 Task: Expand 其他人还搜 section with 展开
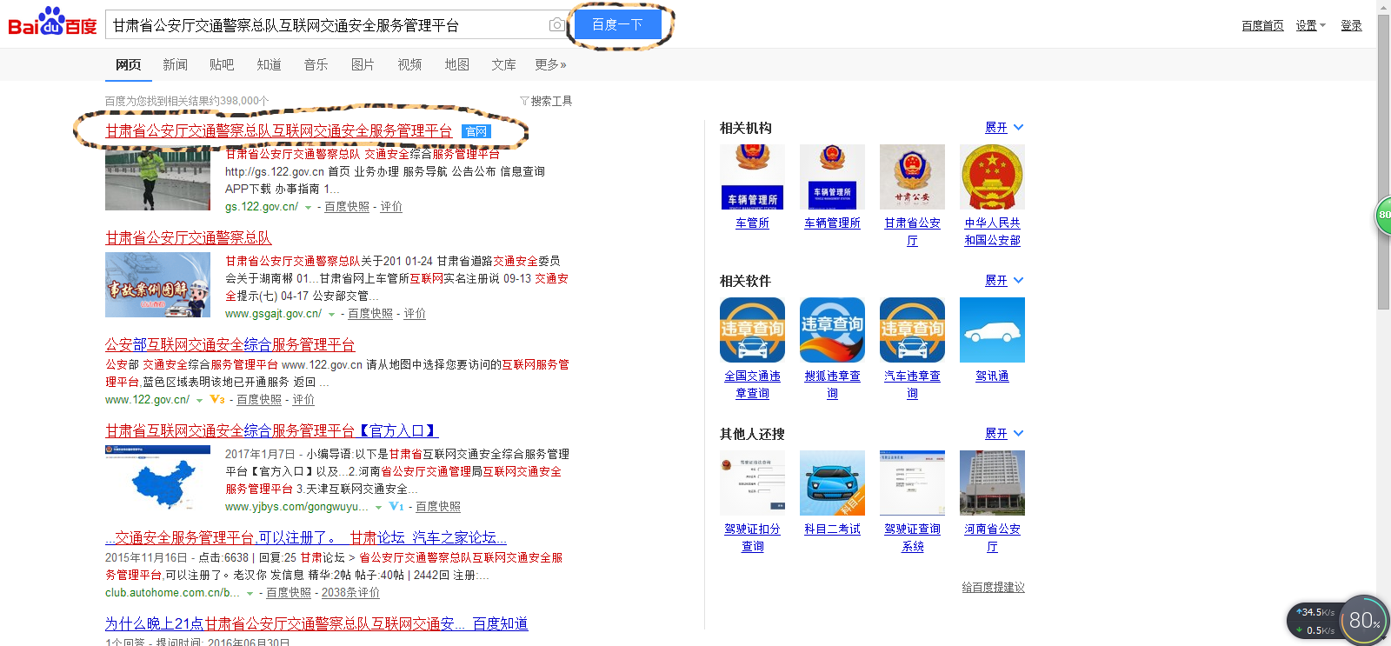click(x=1004, y=434)
